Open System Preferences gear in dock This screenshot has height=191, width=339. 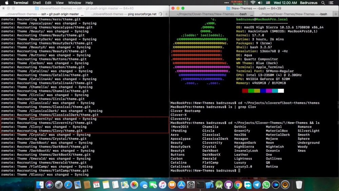(x=191, y=185)
